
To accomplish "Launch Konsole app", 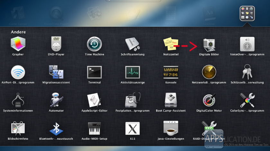I will point(171,72).
